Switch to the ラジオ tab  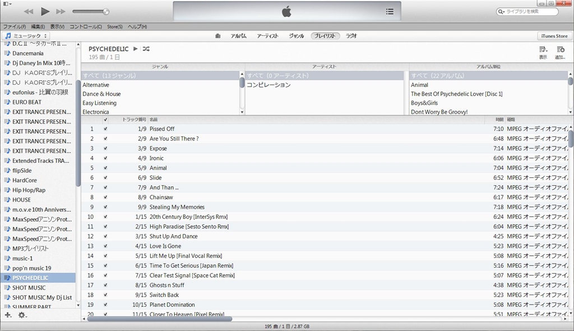[x=351, y=36]
